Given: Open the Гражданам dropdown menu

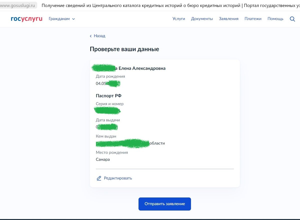Looking at the screenshot, I should pyautogui.click(x=60, y=19).
